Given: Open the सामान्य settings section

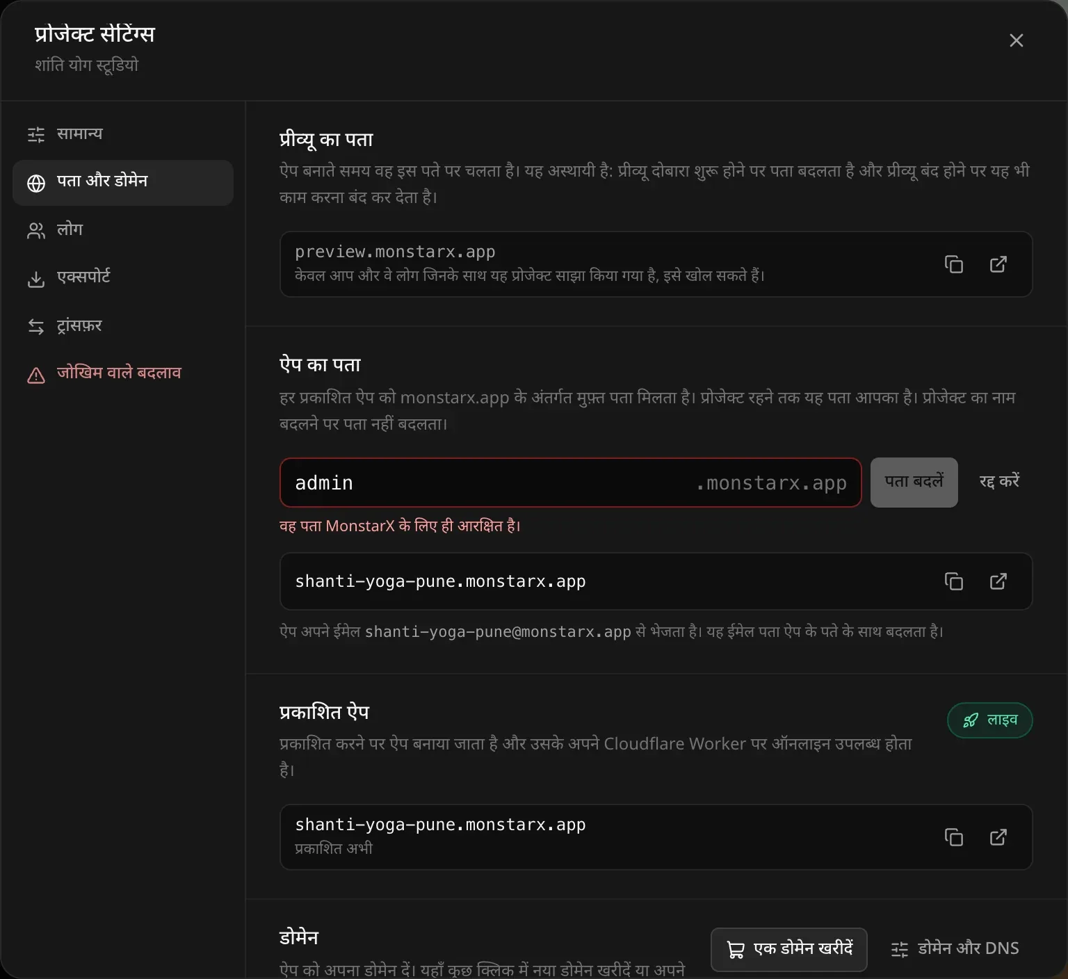Looking at the screenshot, I should point(123,133).
